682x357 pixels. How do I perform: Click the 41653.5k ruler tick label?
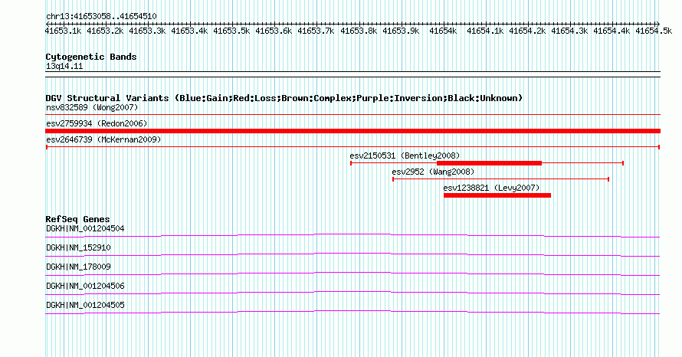coord(231,31)
